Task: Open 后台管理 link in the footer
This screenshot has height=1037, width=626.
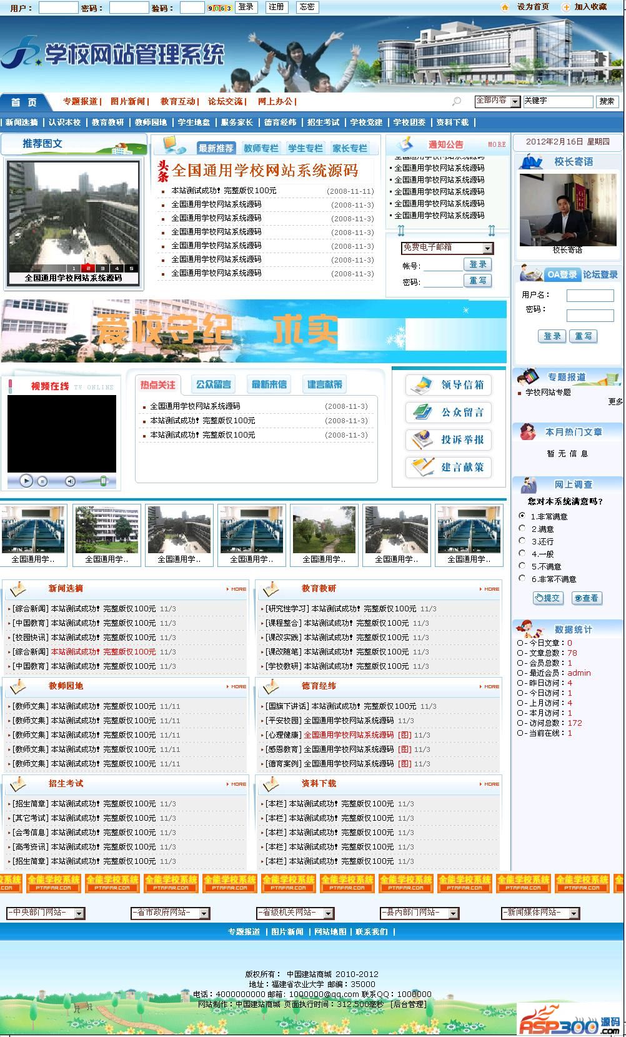Action: click(408, 1004)
